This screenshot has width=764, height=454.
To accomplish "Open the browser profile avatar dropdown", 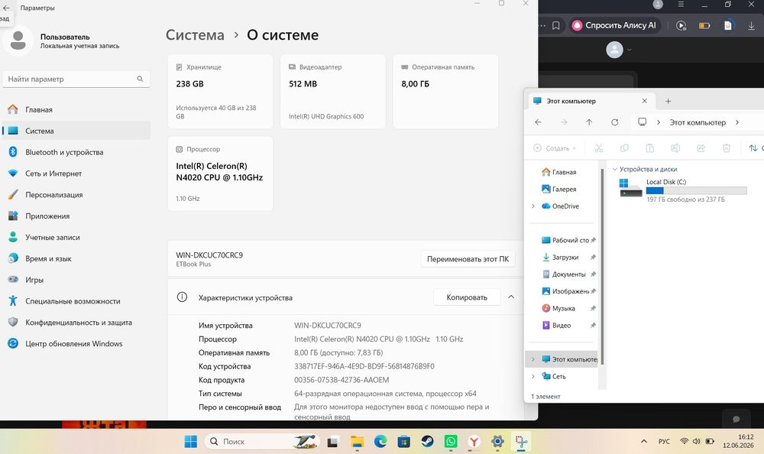I will point(618,50).
